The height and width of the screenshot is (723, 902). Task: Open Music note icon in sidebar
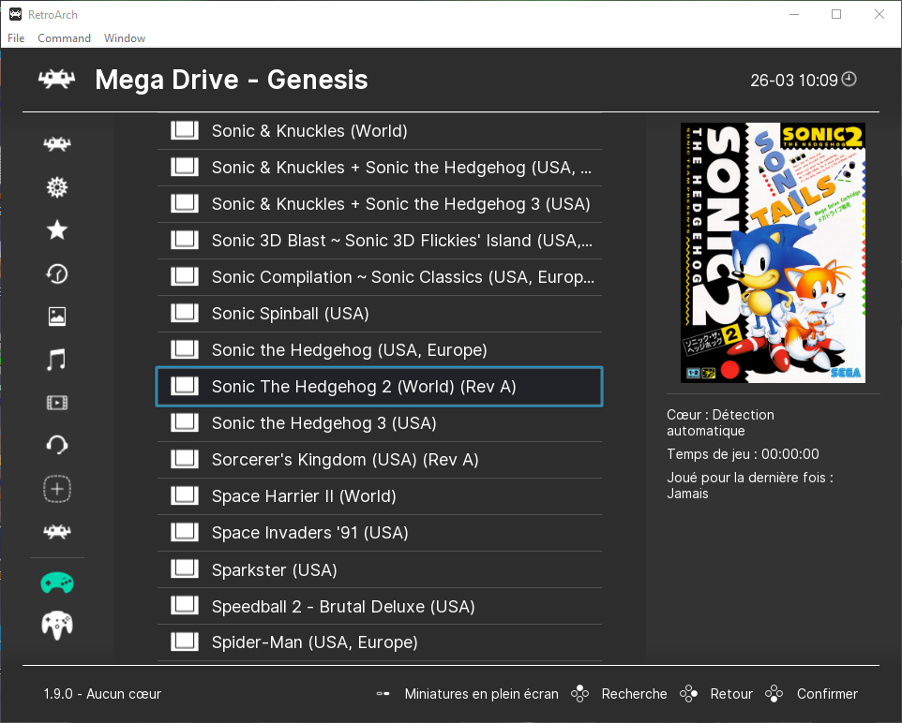click(x=57, y=360)
